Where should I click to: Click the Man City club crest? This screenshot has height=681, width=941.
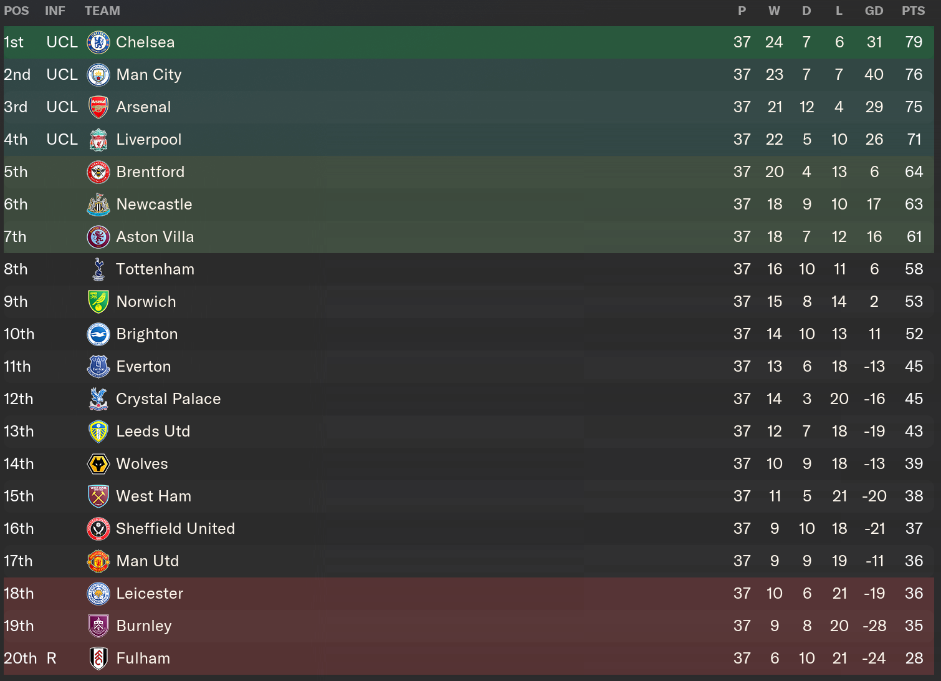coord(98,75)
